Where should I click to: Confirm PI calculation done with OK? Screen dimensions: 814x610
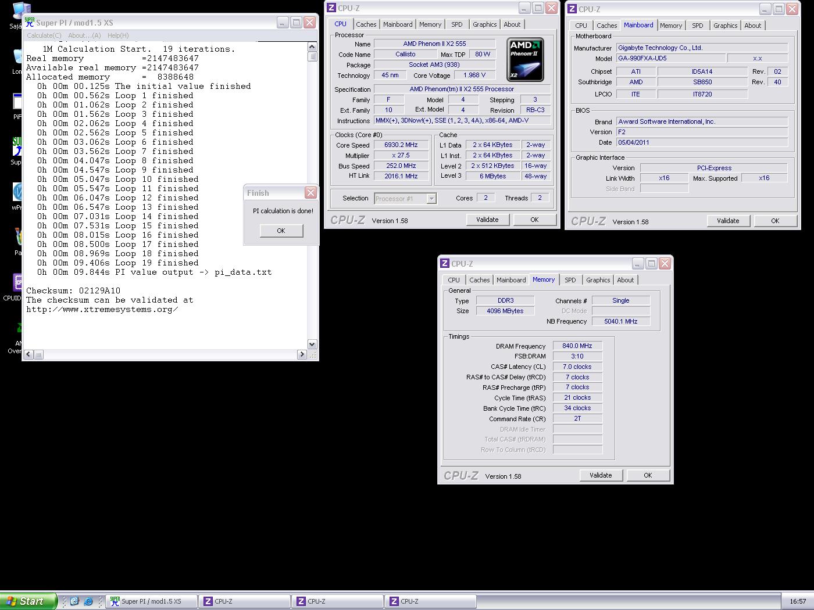281,231
